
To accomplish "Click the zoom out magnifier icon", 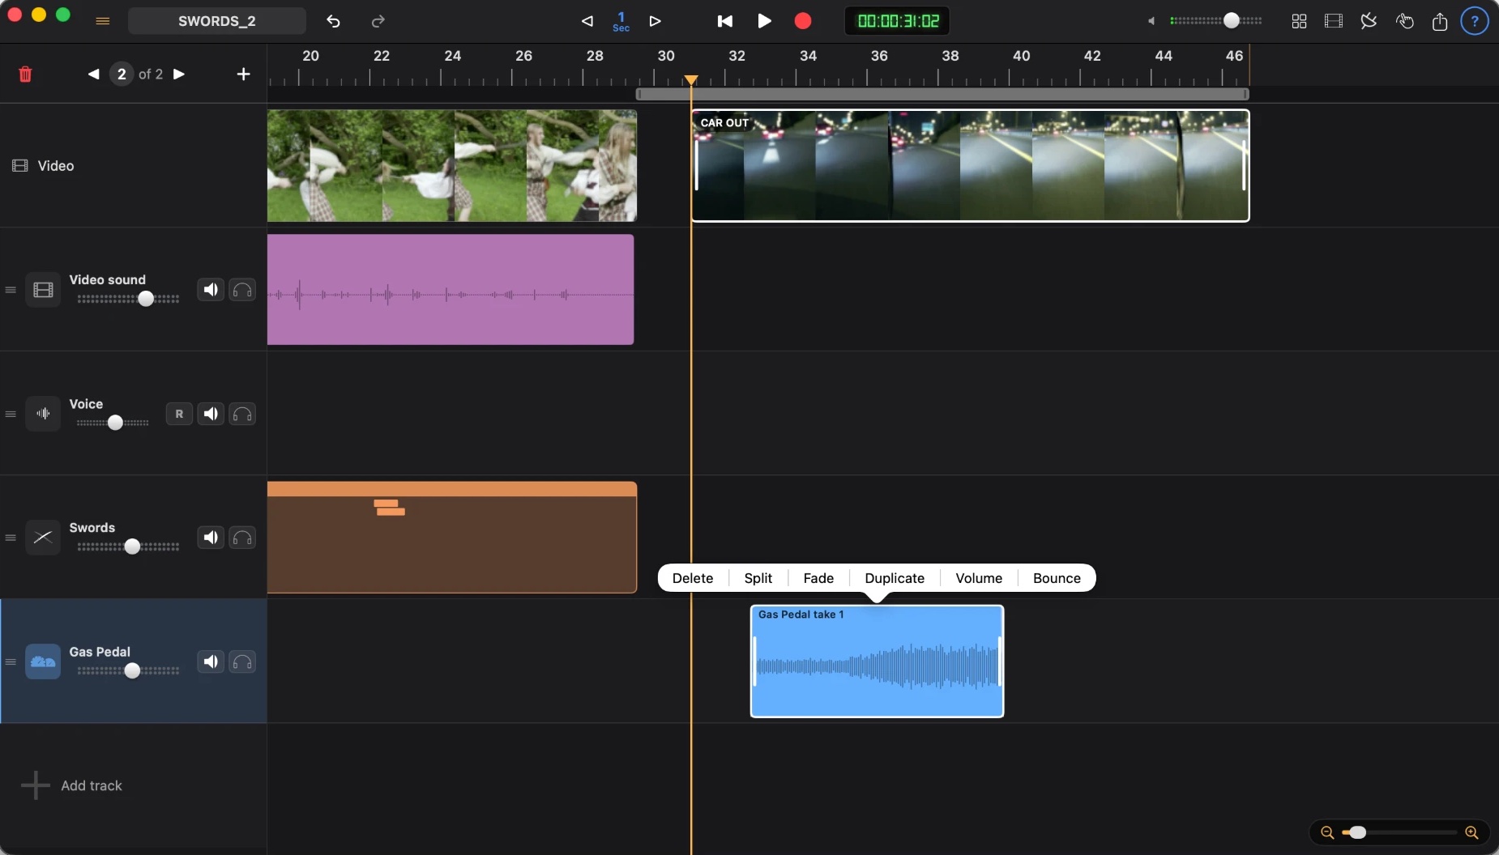I will point(1327,832).
